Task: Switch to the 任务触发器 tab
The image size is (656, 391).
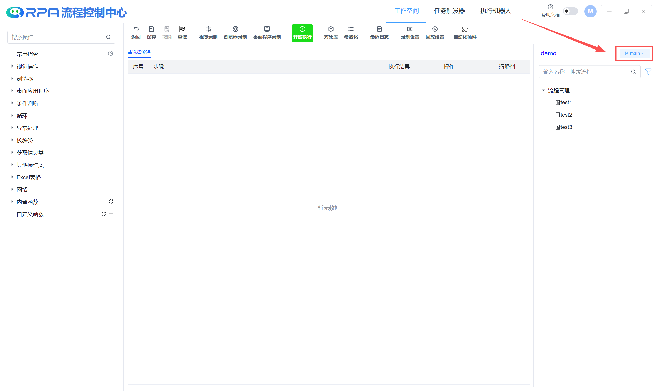Action: pyautogui.click(x=449, y=11)
